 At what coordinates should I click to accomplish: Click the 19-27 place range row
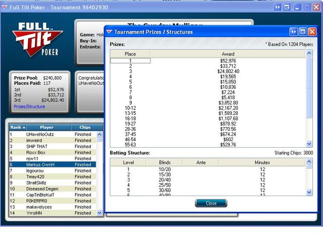point(208,124)
